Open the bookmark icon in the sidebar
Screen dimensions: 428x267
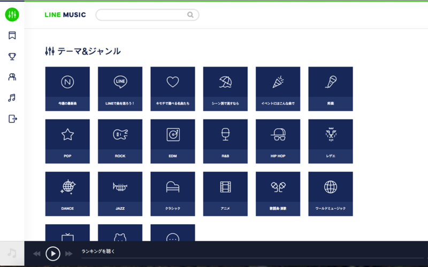coord(12,35)
